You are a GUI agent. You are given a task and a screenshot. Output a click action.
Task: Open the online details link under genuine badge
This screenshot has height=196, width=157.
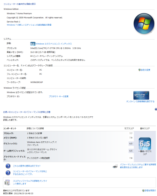[140, 102]
